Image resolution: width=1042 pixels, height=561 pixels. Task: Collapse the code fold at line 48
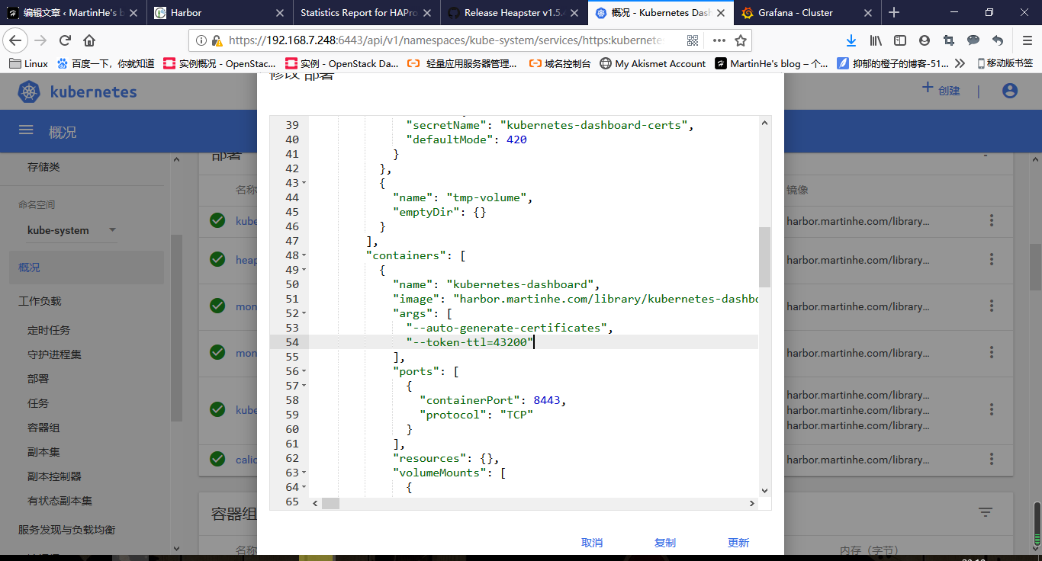304,255
